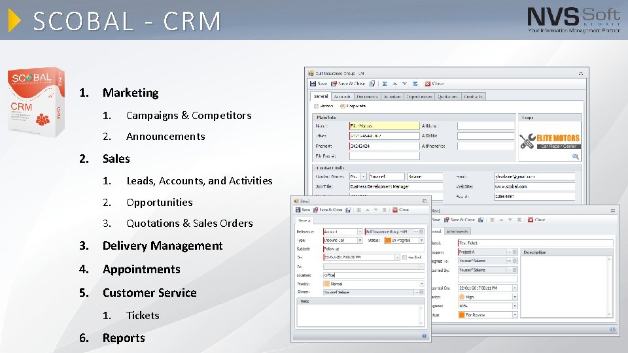Open the ticket Status For Review dropdown

pos(515,315)
